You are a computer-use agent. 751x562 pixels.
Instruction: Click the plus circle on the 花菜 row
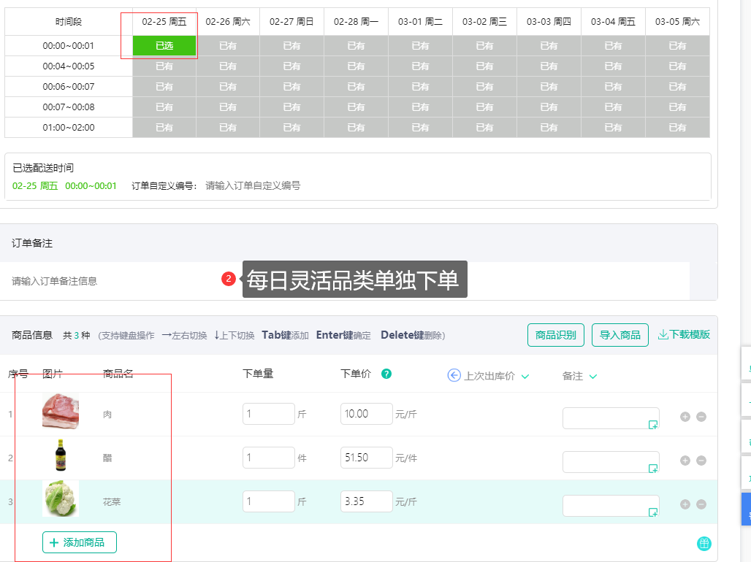[x=685, y=504]
